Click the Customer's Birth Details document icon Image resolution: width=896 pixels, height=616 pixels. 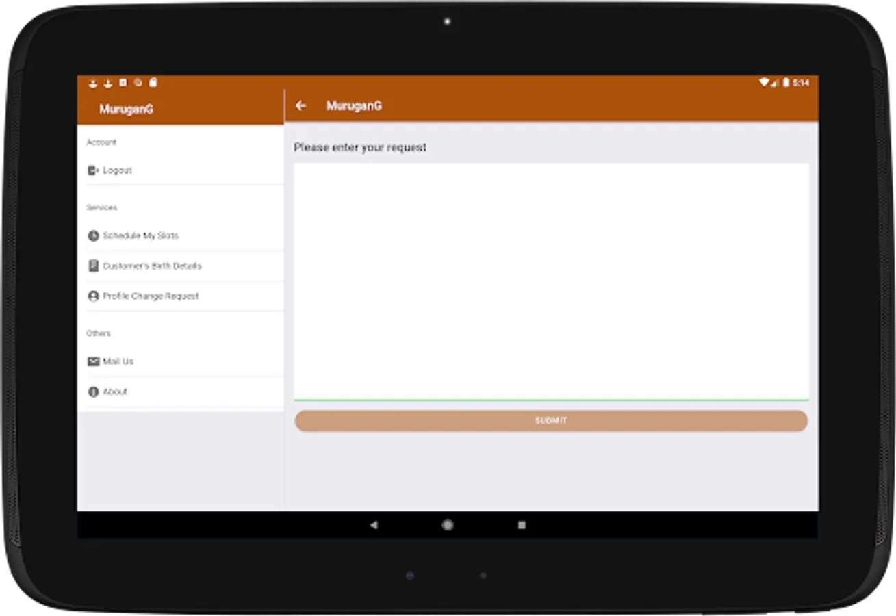[93, 266]
